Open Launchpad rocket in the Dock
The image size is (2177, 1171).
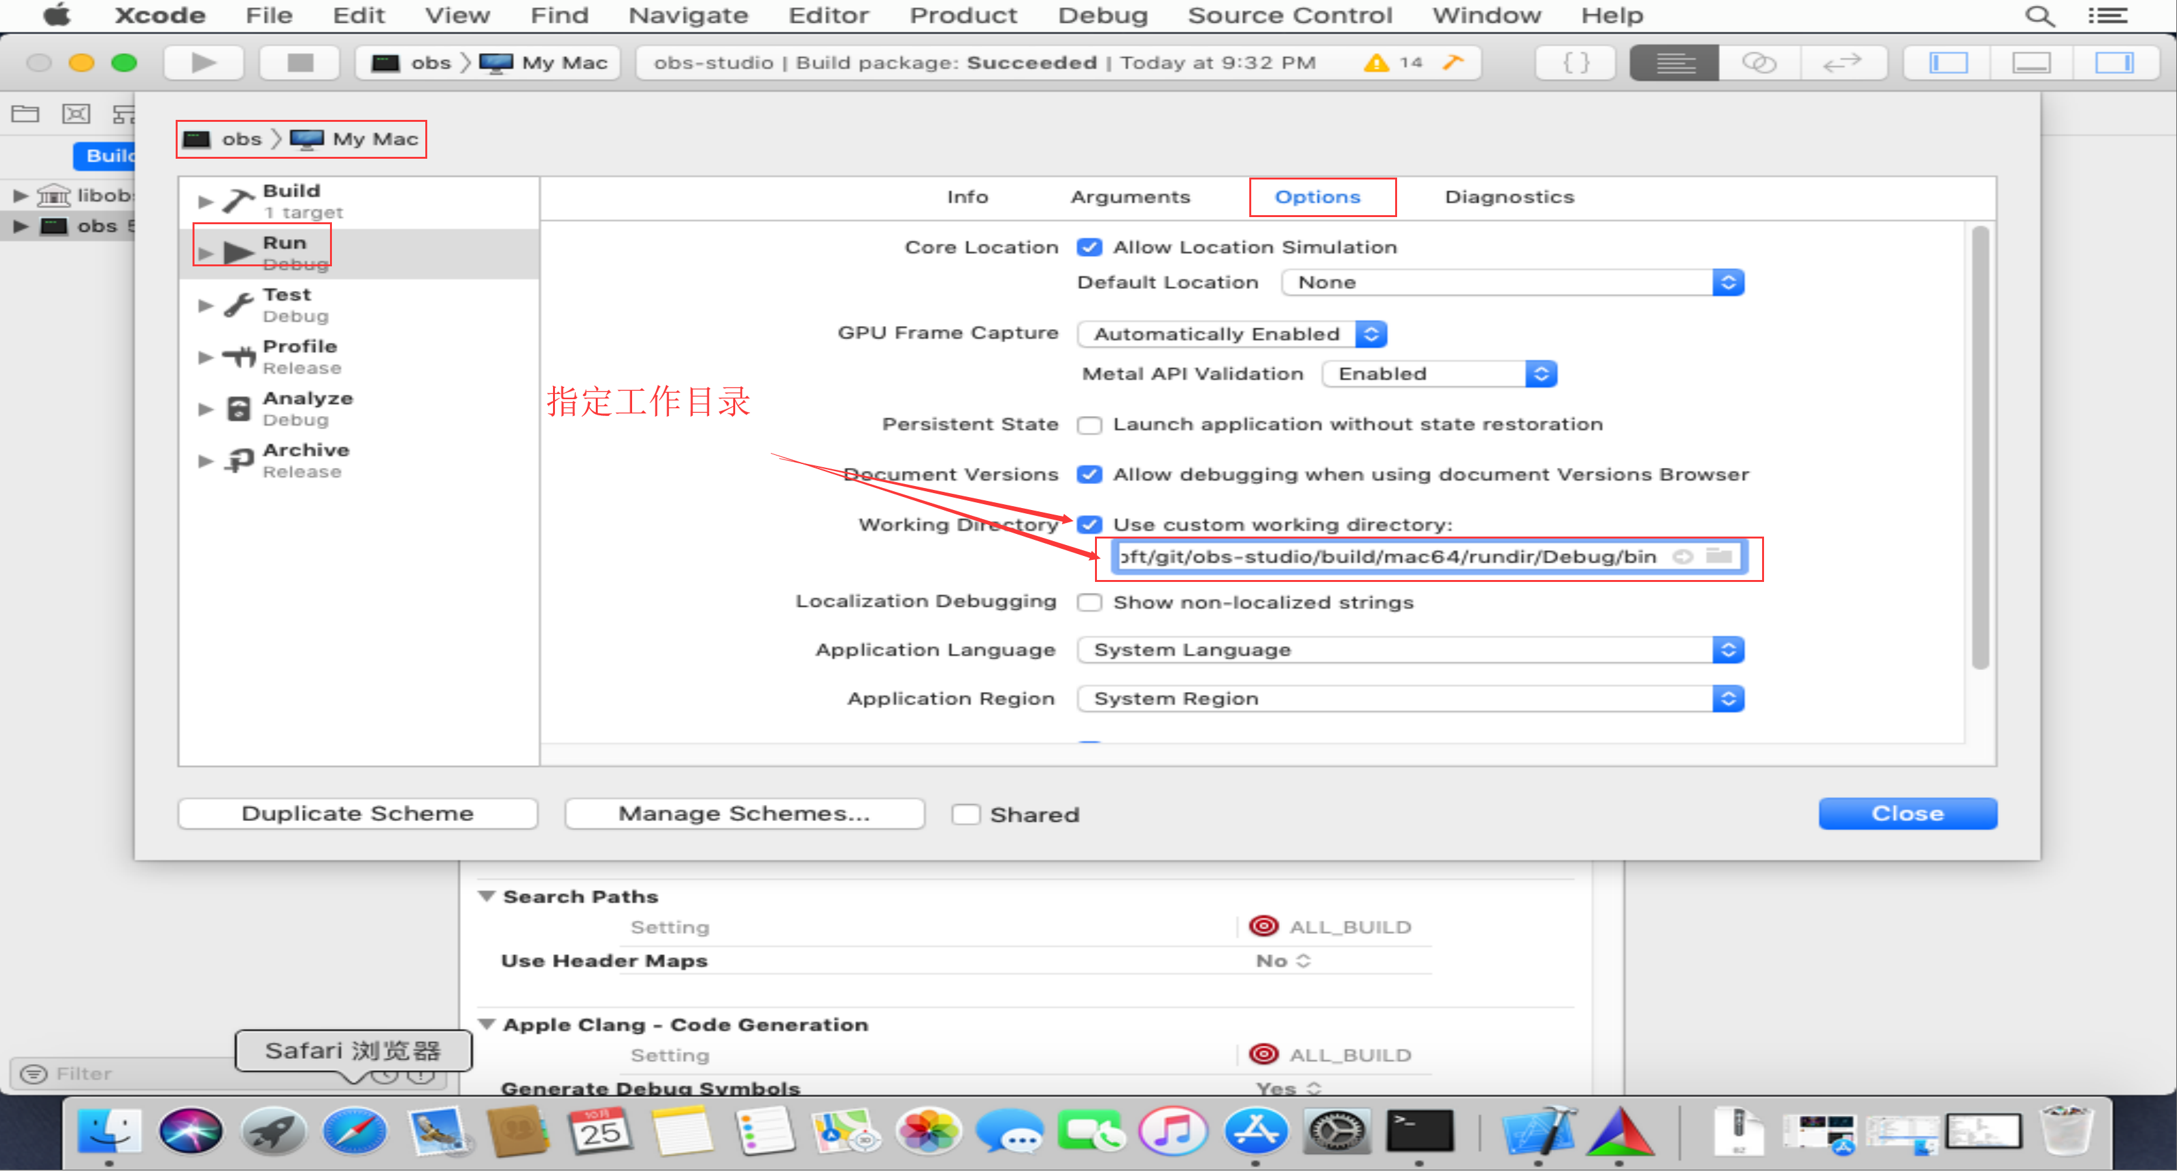tap(273, 1130)
